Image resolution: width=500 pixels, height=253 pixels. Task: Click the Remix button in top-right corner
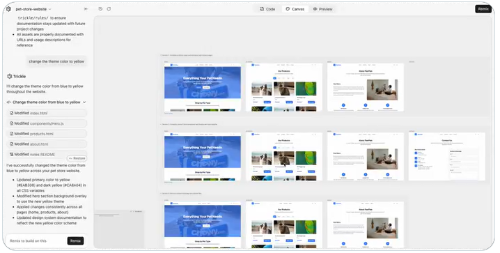coord(483,9)
